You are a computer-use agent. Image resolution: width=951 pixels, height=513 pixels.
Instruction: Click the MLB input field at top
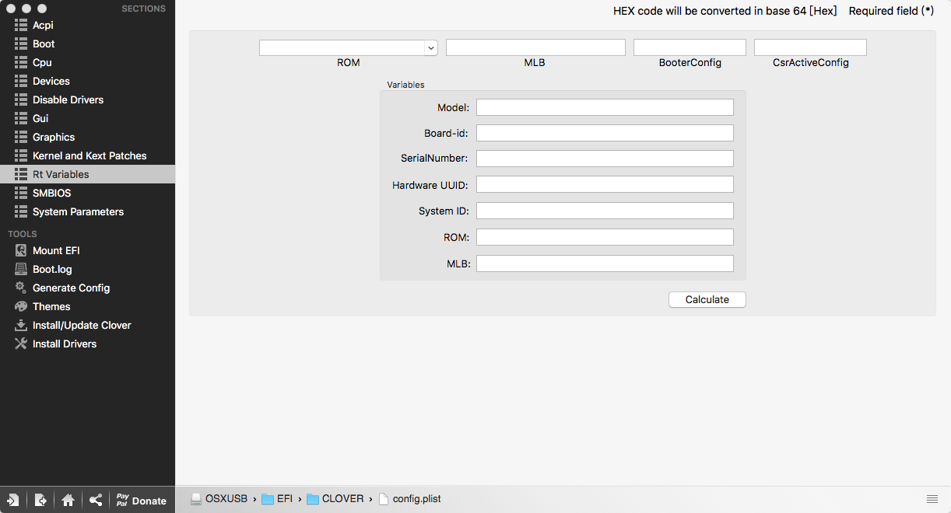point(535,48)
